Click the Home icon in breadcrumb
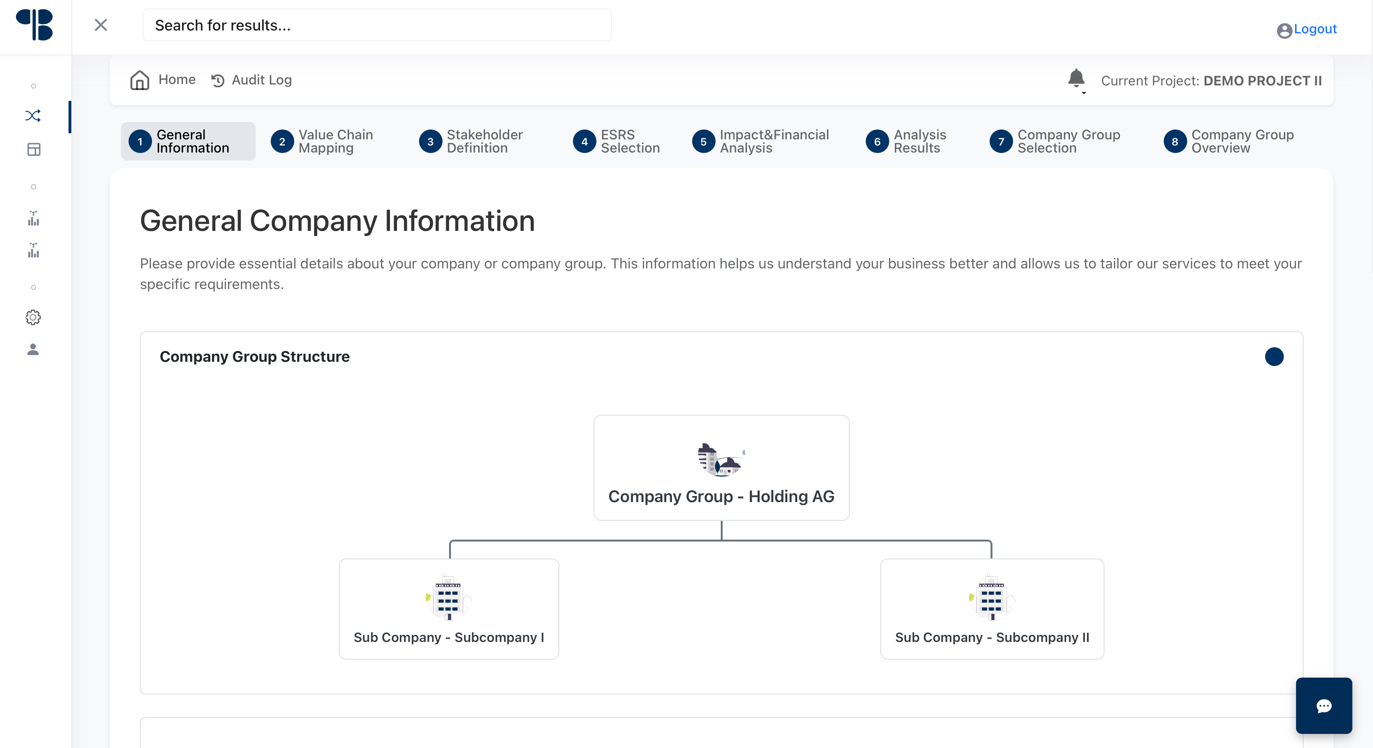The image size is (1373, 748). click(x=140, y=81)
